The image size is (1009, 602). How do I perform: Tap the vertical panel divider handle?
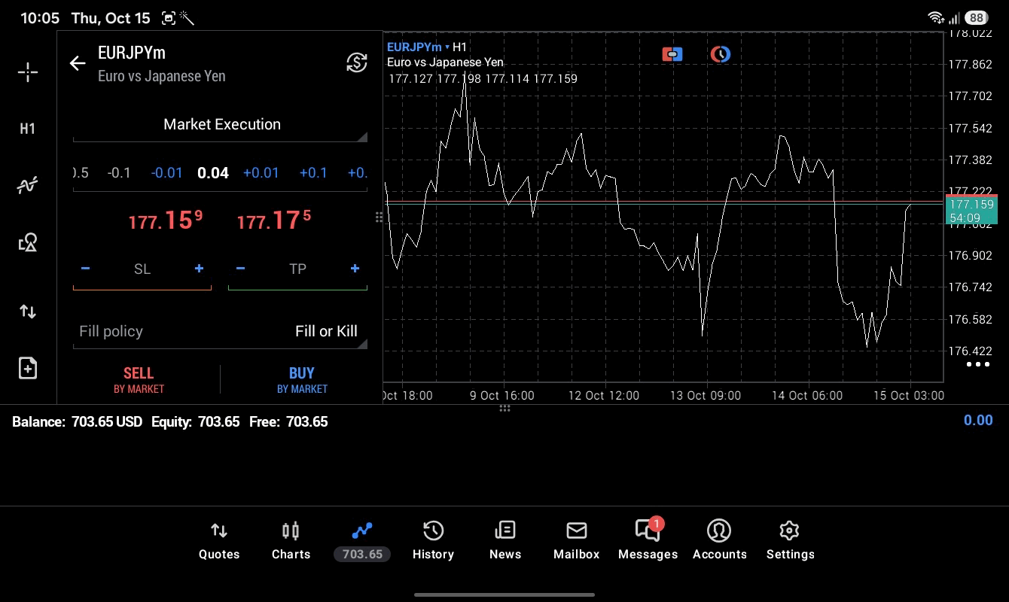tap(379, 217)
